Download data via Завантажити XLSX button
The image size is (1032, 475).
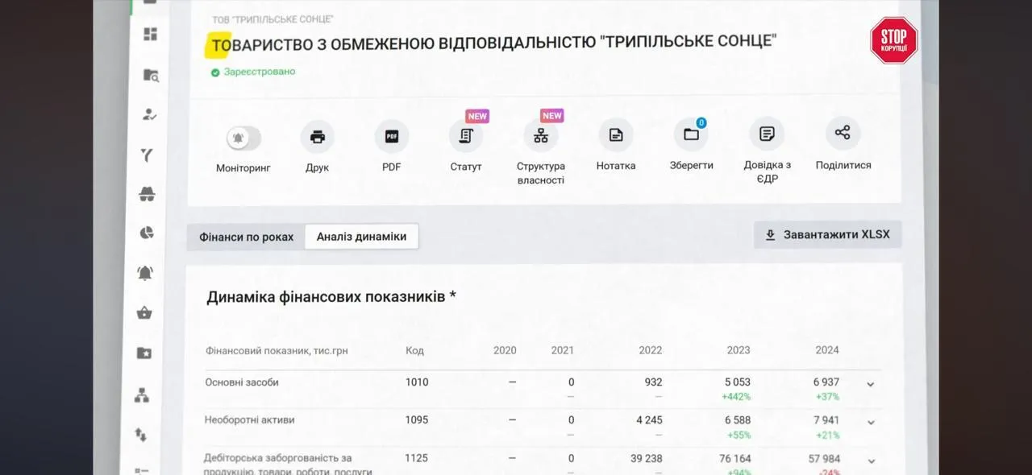(x=827, y=234)
